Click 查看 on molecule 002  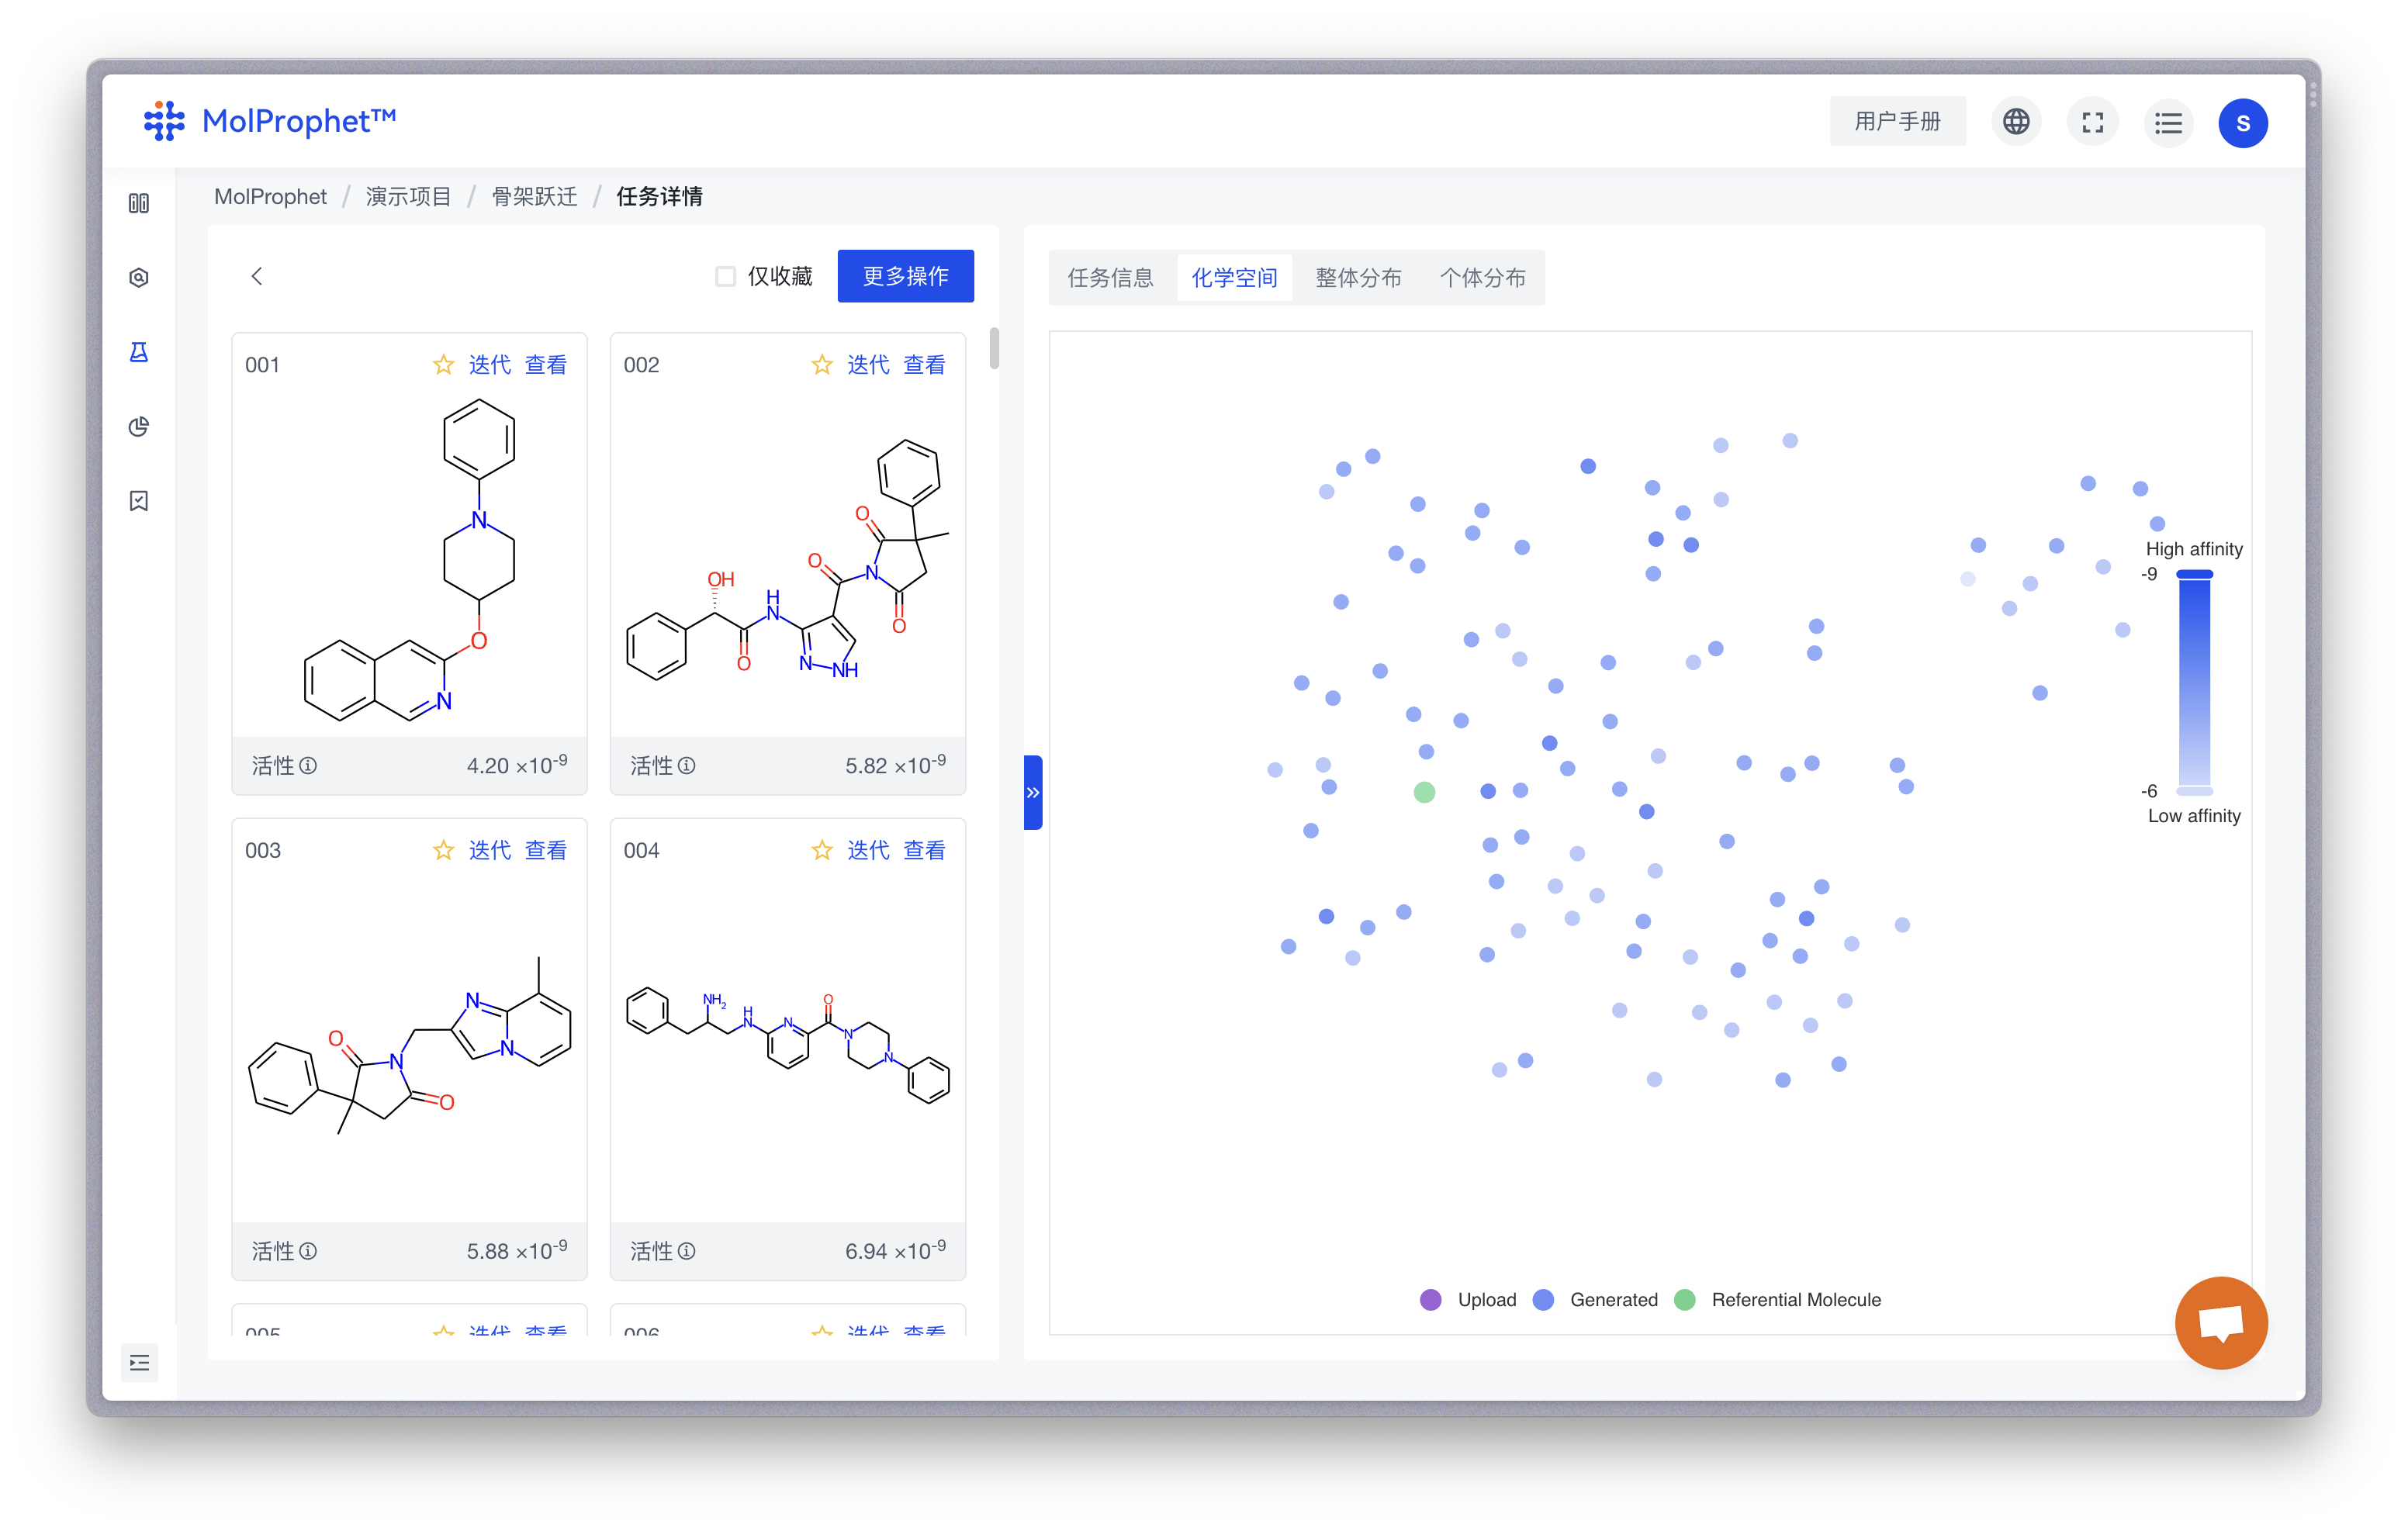924,365
